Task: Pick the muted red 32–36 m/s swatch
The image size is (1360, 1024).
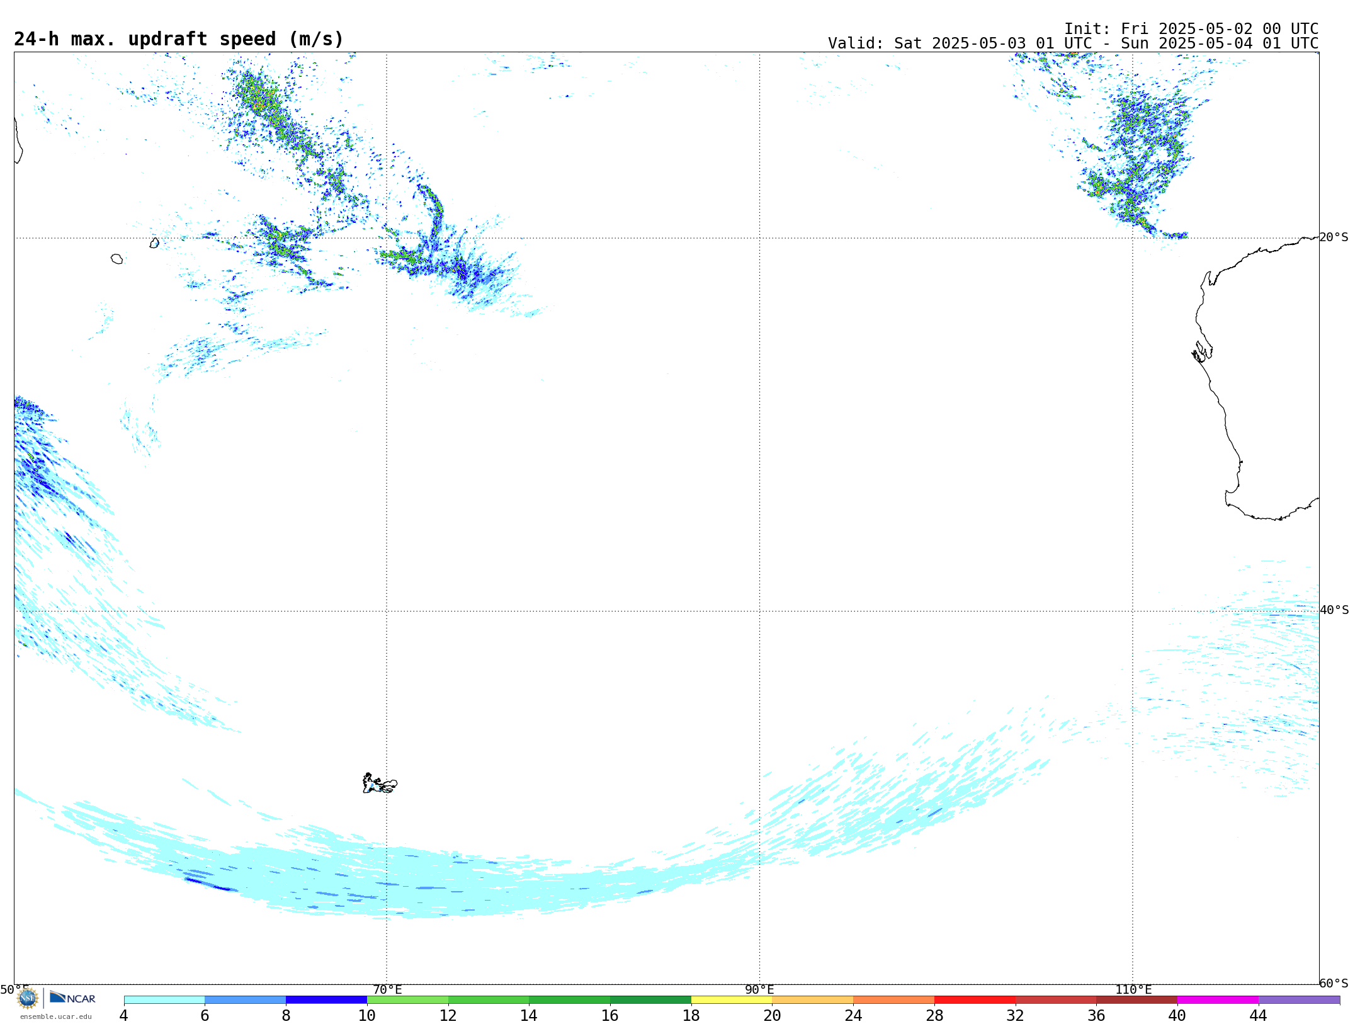Action: click(x=1056, y=1000)
